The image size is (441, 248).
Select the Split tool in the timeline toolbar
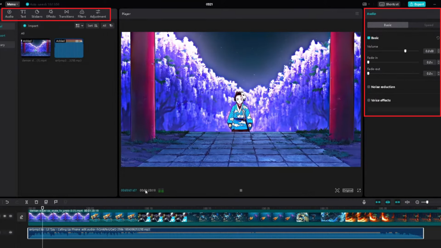point(27,201)
